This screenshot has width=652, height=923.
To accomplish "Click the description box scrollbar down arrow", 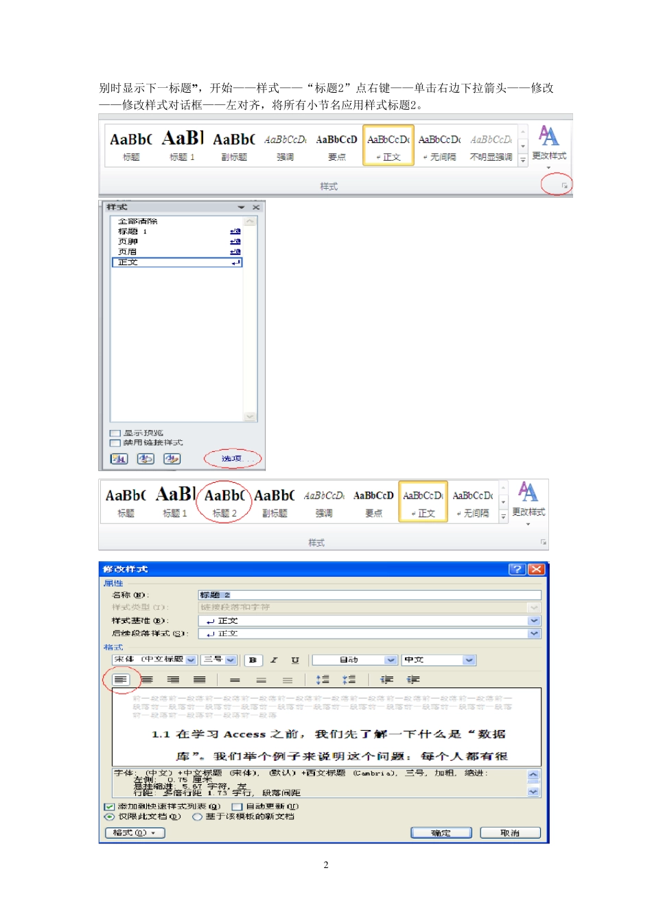I will 534,792.
